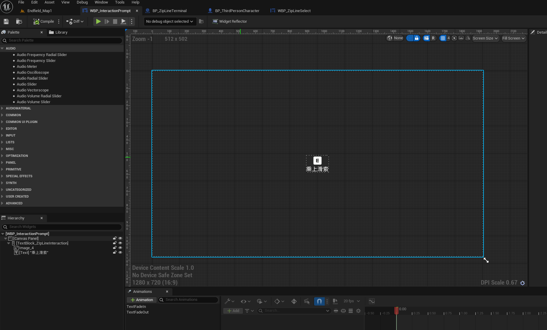Click the Localization globe None button
Viewport: 547px width, 330px height.
pyautogui.click(x=395, y=38)
